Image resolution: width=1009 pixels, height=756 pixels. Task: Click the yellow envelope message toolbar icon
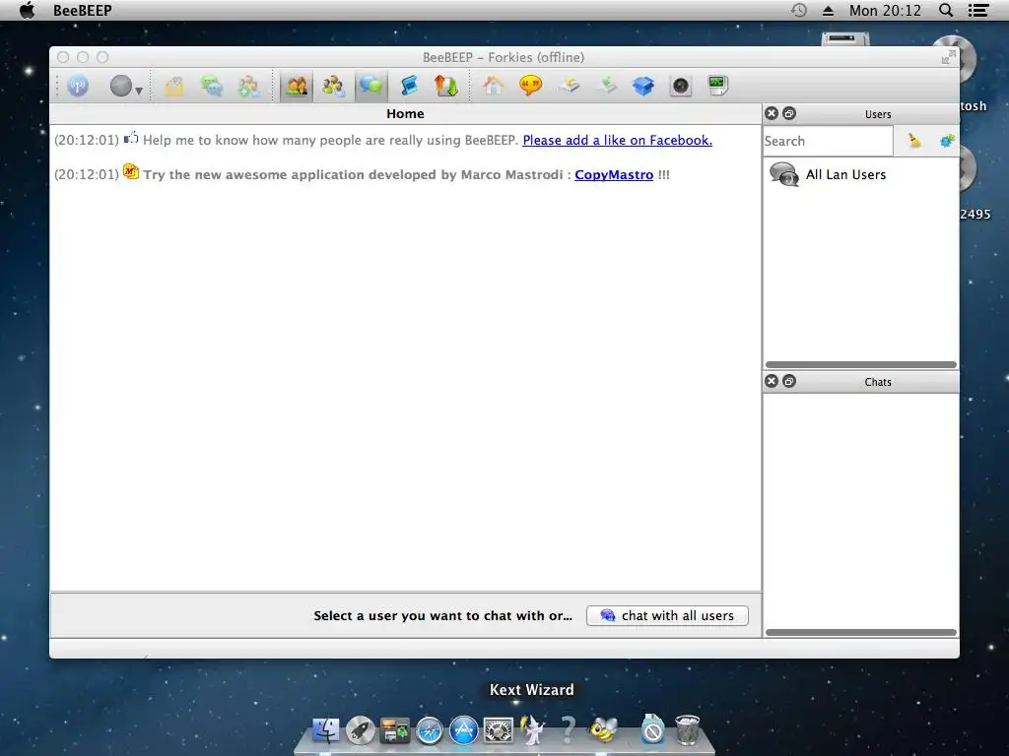point(174,86)
